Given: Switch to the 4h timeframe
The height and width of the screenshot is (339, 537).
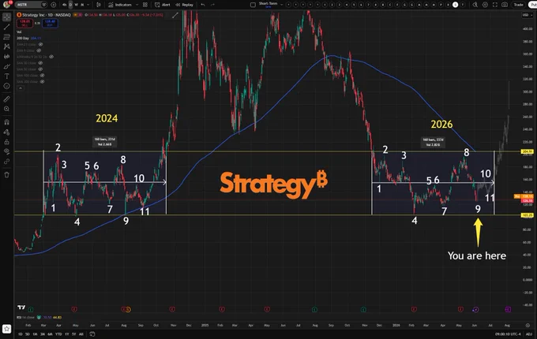Looking at the screenshot, I should tap(65, 5).
